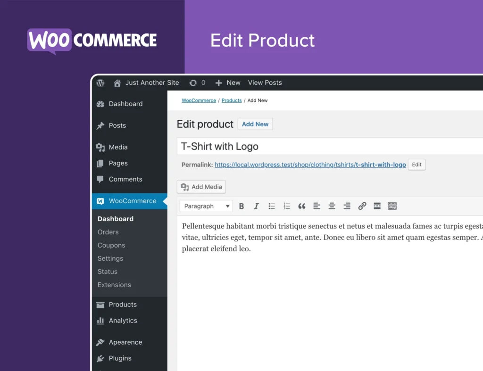The width and height of the screenshot is (483, 371).
Task: Insert a link with the link icon
Action: 362,206
